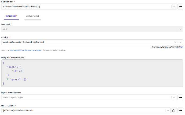Click the AddressFormats - Get AddressFormat entity field
The height and width of the screenshot is (115, 185).
86,42
